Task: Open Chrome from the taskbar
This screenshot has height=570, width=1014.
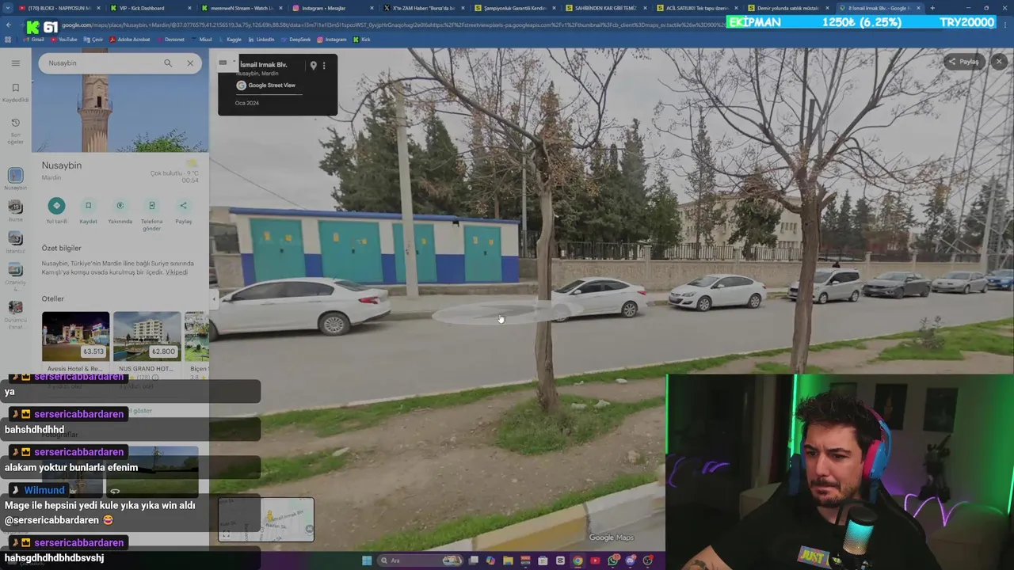Action: tap(578, 560)
